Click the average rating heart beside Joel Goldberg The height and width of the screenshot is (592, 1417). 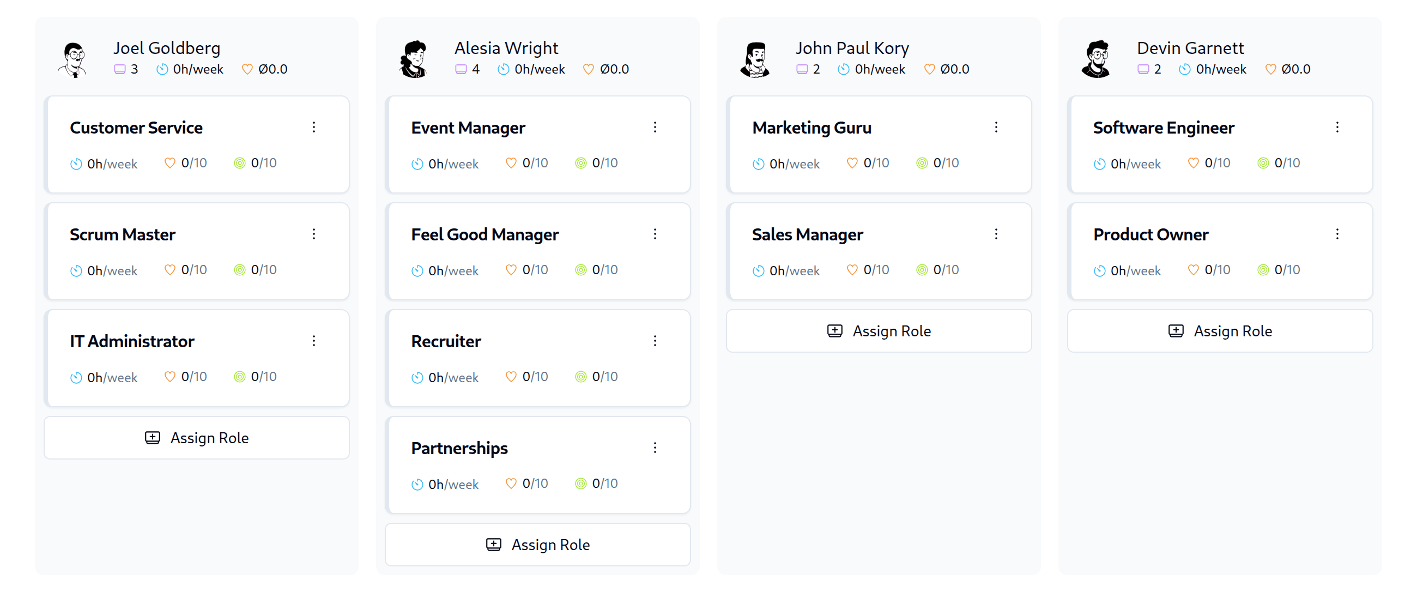point(247,69)
